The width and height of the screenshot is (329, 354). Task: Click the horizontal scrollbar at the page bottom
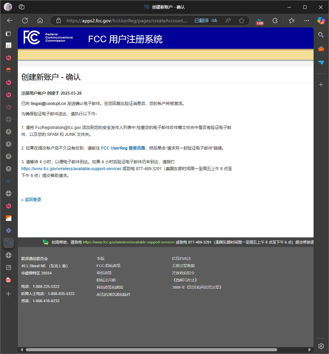[164, 350]
